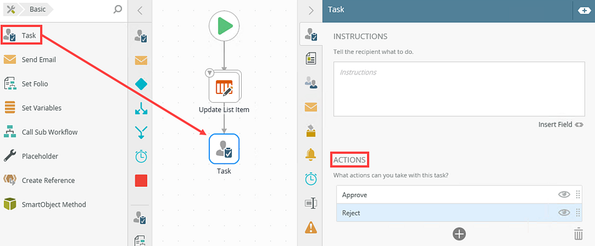
Task: Select the Basic breadcrumb category
Action: click(x=37, y=10)
